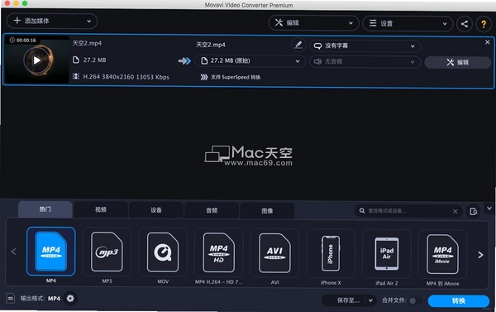This screenshot has height=312, width=496.
Task: Click the 天空2.mp4 video thumbnail
Action: coord(36,60)
